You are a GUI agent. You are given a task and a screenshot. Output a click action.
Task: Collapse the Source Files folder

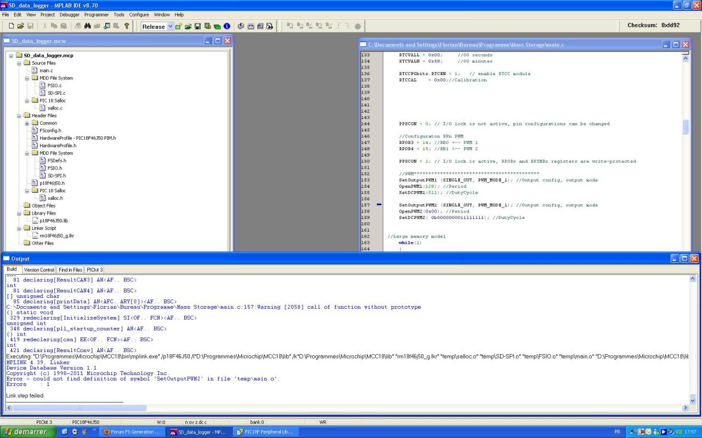tap(19, 63)
